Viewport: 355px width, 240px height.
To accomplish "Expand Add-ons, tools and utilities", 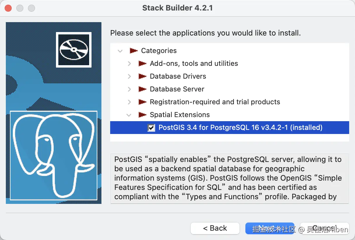I will pyautogui.click(x=129, y=63).
